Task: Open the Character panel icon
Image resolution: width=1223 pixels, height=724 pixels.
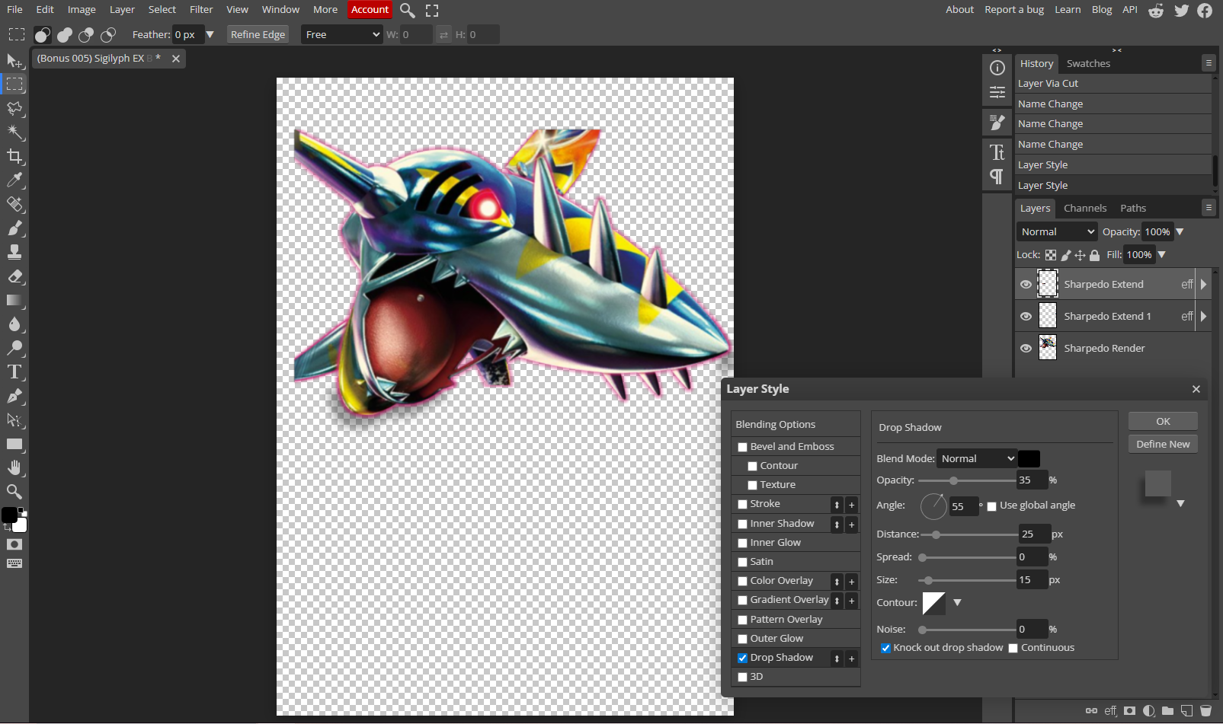Action: pyautogui.click(x=997, y=152)
